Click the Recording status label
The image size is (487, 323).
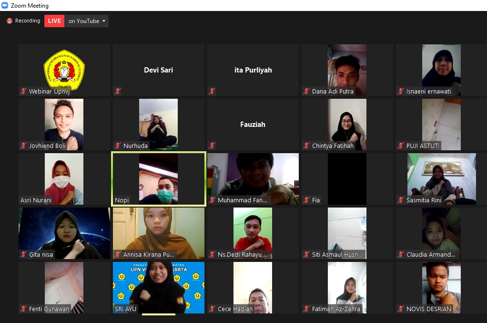pos(28,21)
